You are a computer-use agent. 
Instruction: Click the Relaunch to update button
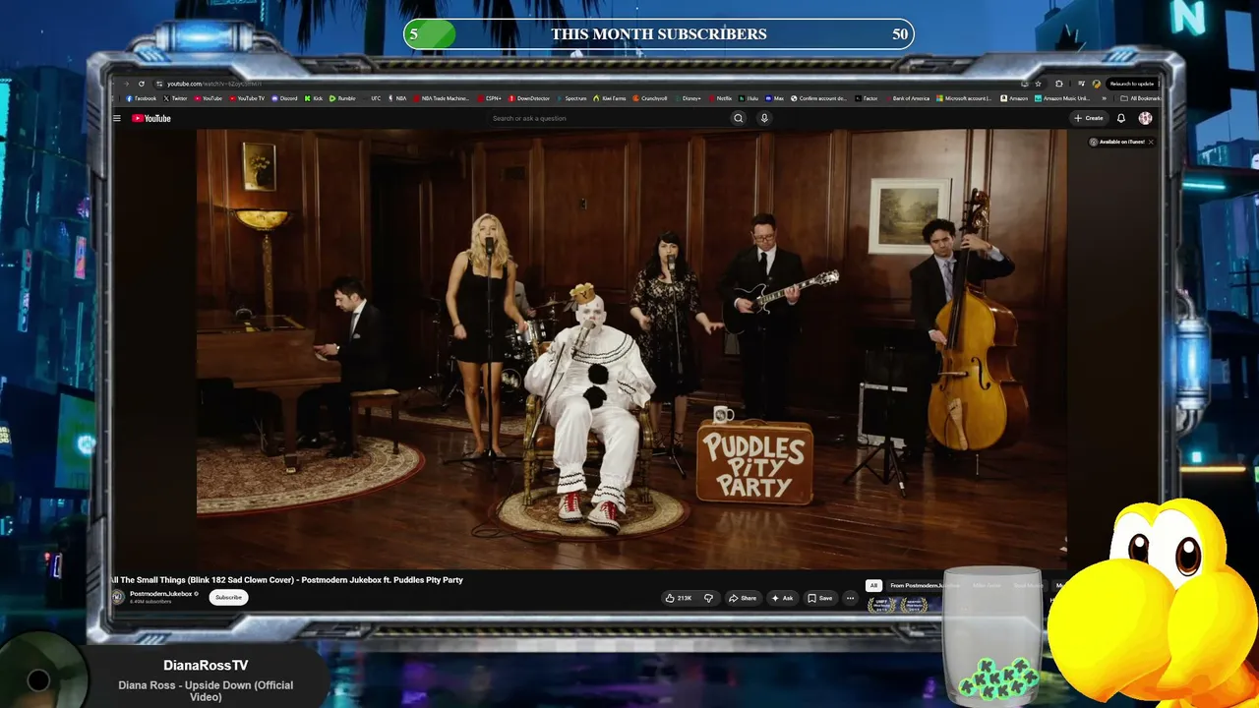tap(1131, 84)
